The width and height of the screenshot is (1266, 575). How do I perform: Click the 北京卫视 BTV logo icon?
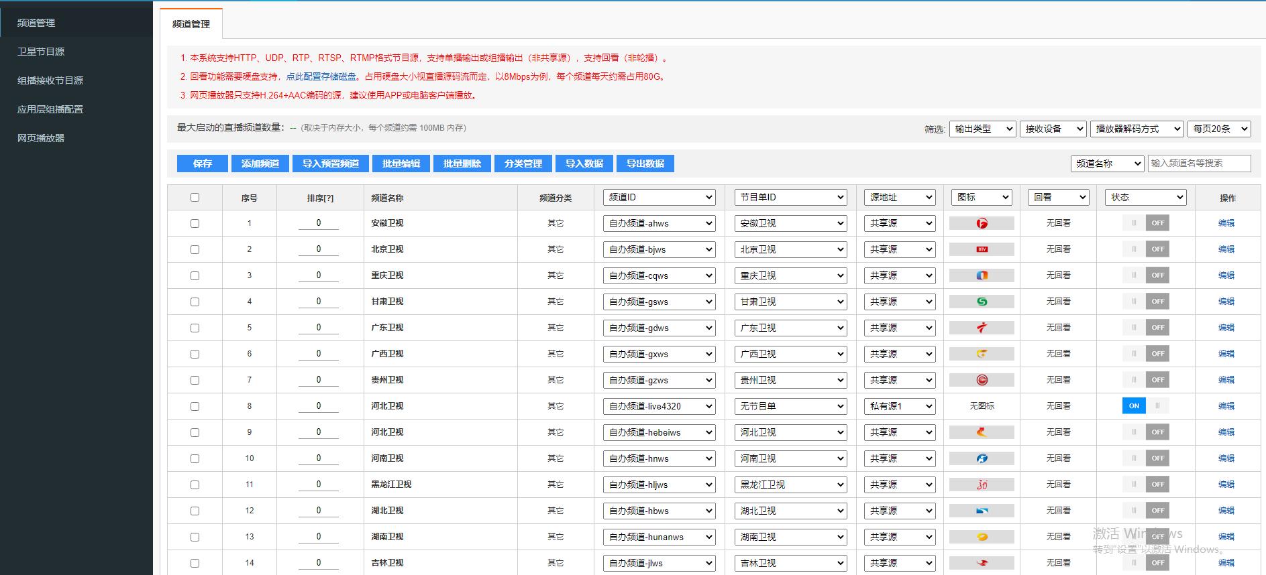click(x=982, y=249)
